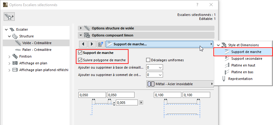
Task: Expand the Affichage en plan node
Action: [9, 63]
